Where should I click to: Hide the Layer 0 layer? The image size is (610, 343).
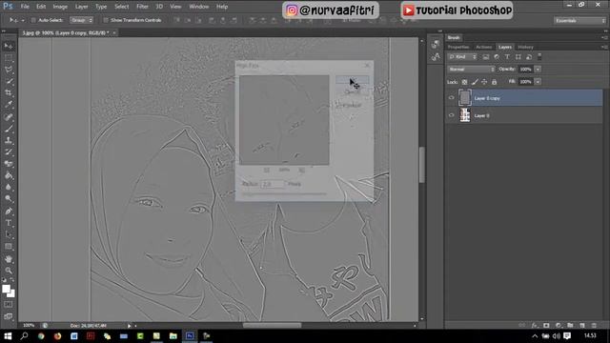(451, 115)
